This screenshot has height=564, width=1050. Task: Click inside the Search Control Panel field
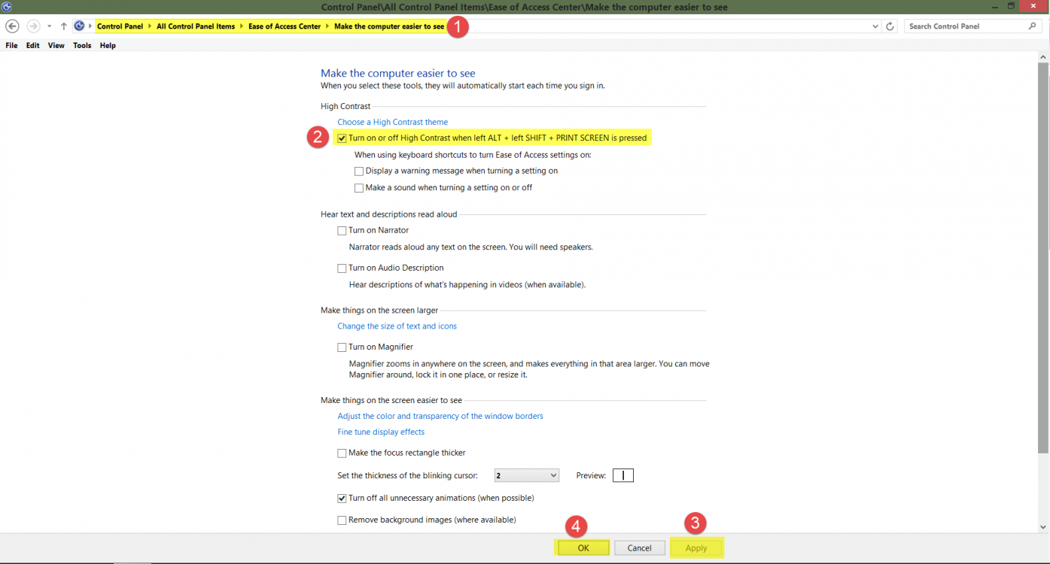tap(963, 26)
